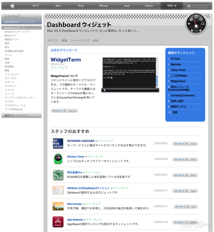The height and width of the screenshot is (232, 214).
Task: Open the App Antenna title link
Action: [x=75, y=220]
